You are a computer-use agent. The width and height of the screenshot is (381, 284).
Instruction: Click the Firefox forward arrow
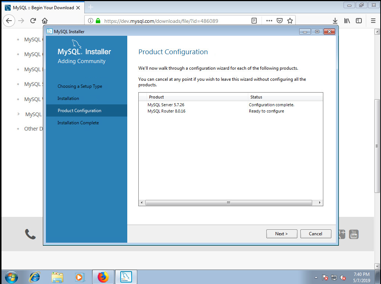(x=21, y=21)
